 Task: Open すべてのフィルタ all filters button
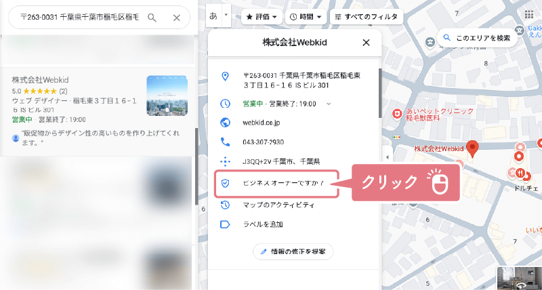tap(367, 16)
